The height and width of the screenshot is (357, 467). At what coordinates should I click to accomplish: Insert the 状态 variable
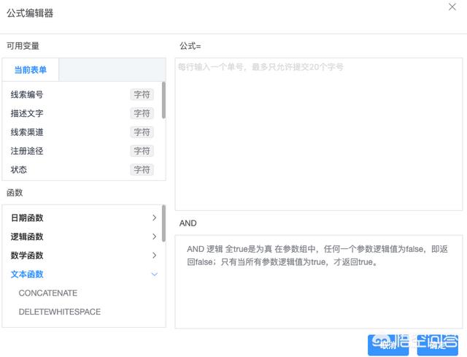pos(19,169)
